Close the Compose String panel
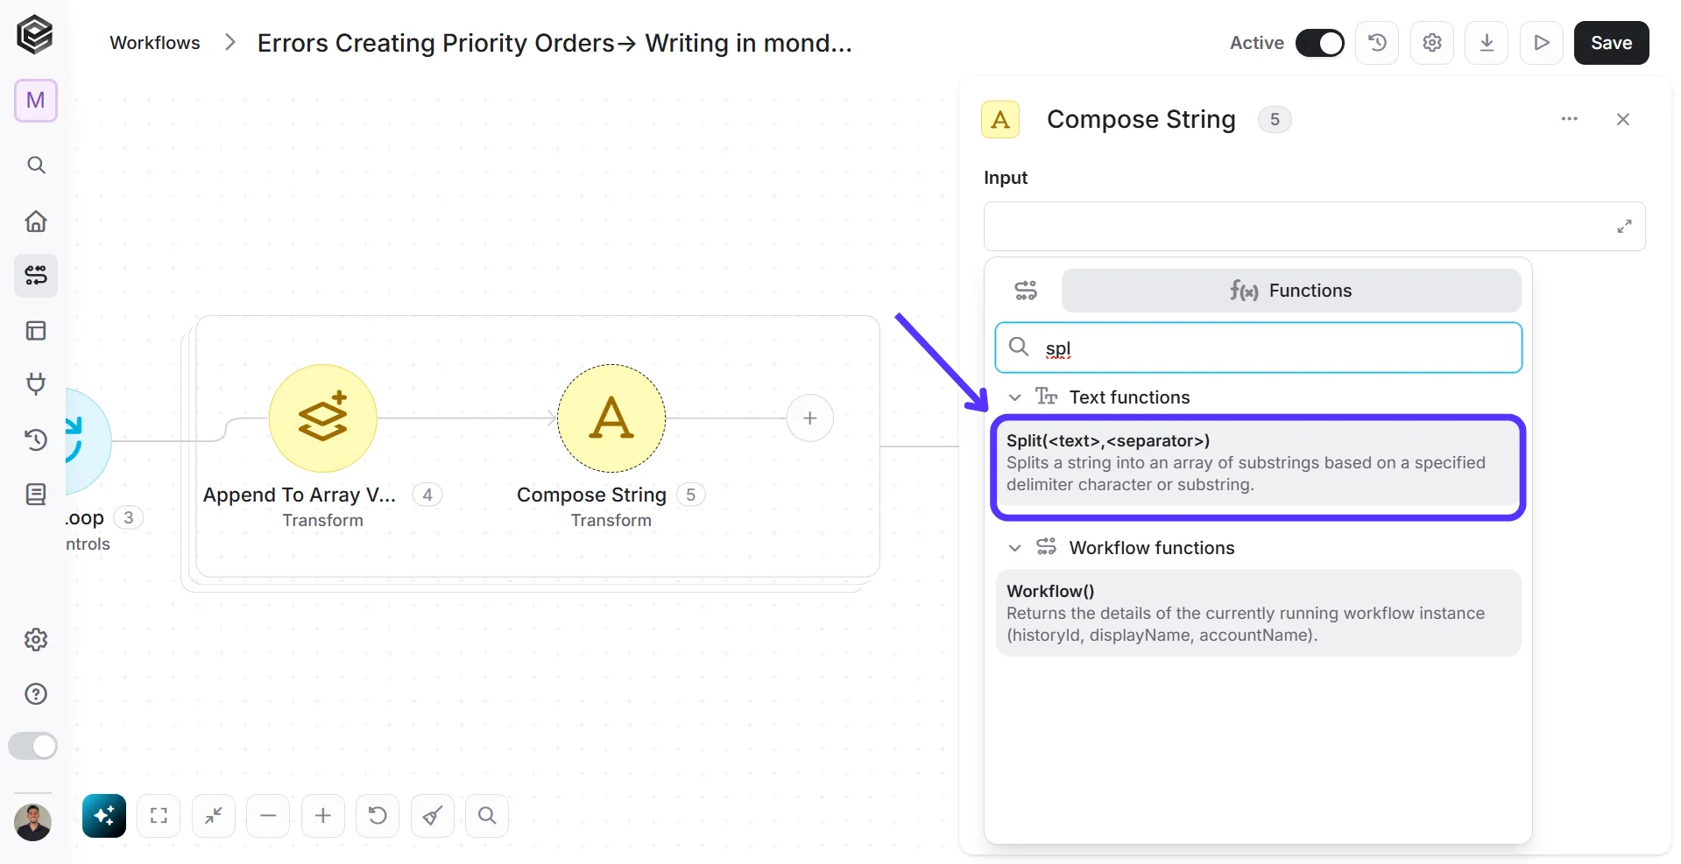Image resolution: width=1681 pixels, height=864 pixels. pyautogui.click(x=1622, y=119)
